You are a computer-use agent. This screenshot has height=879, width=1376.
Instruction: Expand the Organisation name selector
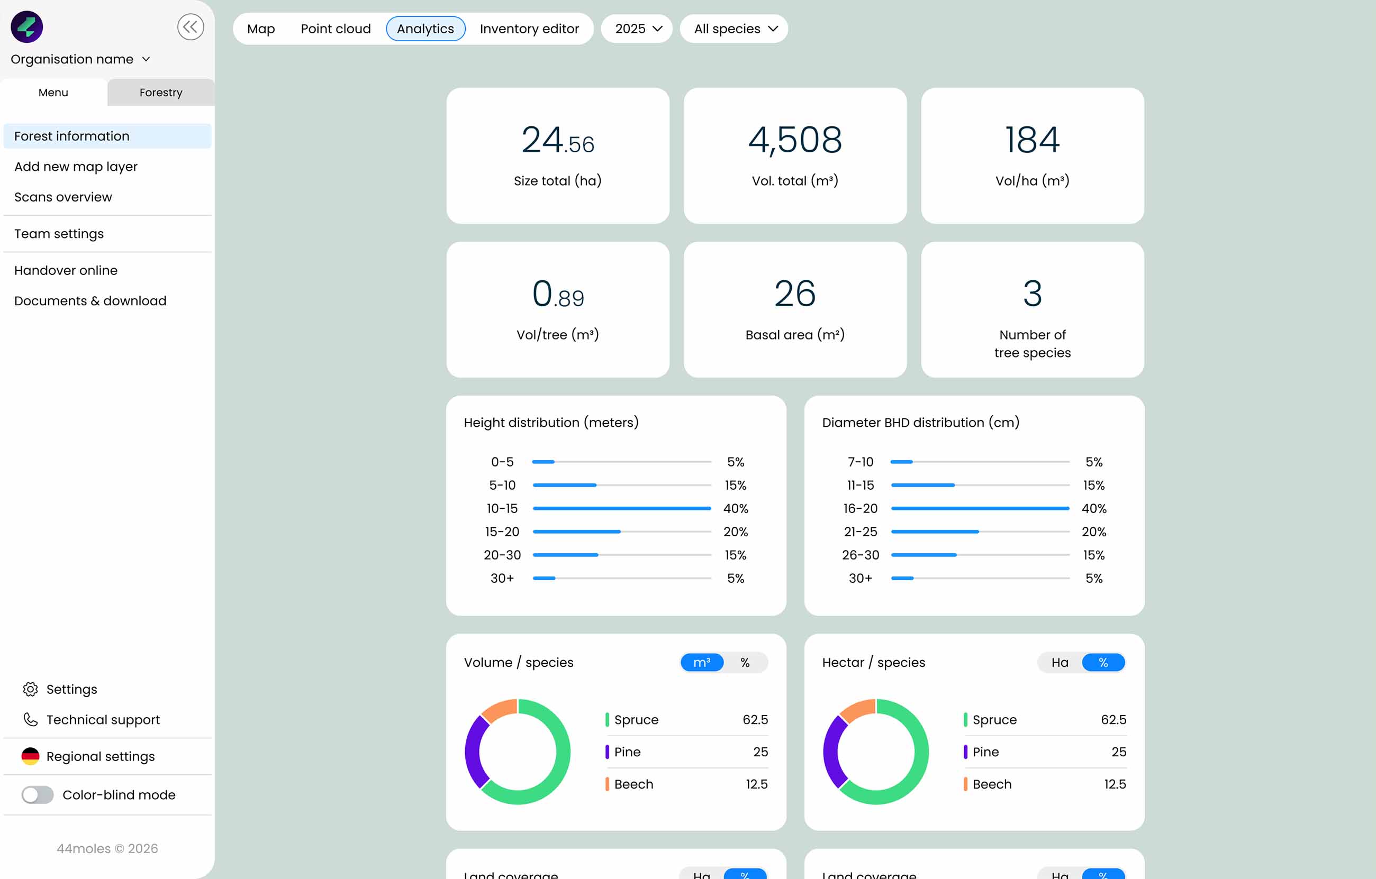pos(80,59)
